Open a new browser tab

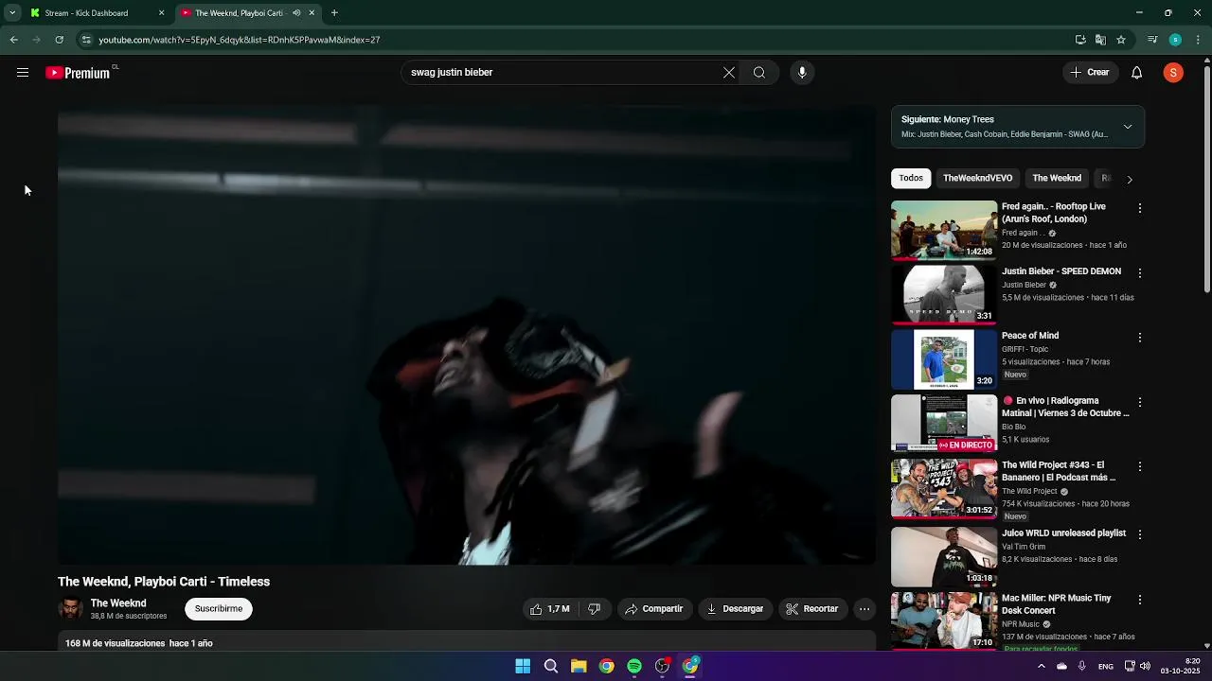point(334,13)
